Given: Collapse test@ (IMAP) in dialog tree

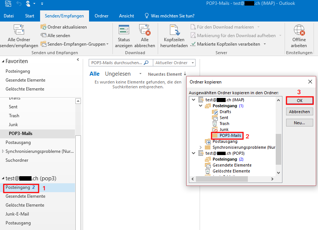Looking at the screenshot, I should (194, 100).
